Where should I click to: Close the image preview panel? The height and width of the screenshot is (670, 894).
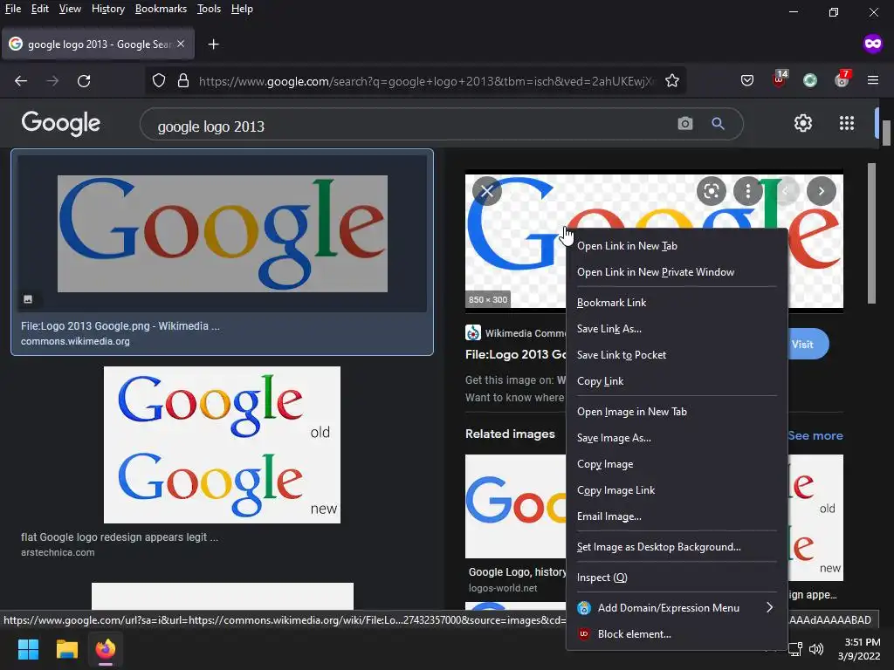click(x=487, y=191)
